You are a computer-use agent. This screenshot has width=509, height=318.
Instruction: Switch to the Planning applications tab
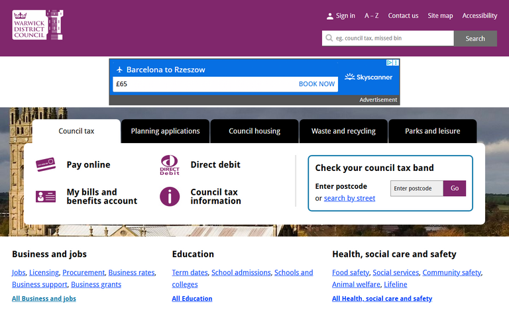coord(165,131)
